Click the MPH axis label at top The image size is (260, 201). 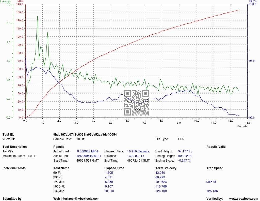coord(20,1)
